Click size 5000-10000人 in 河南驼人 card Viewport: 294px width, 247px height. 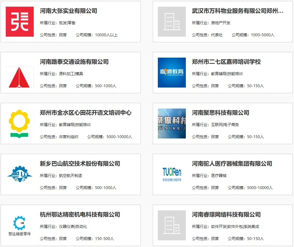click(x=260, y=187)
